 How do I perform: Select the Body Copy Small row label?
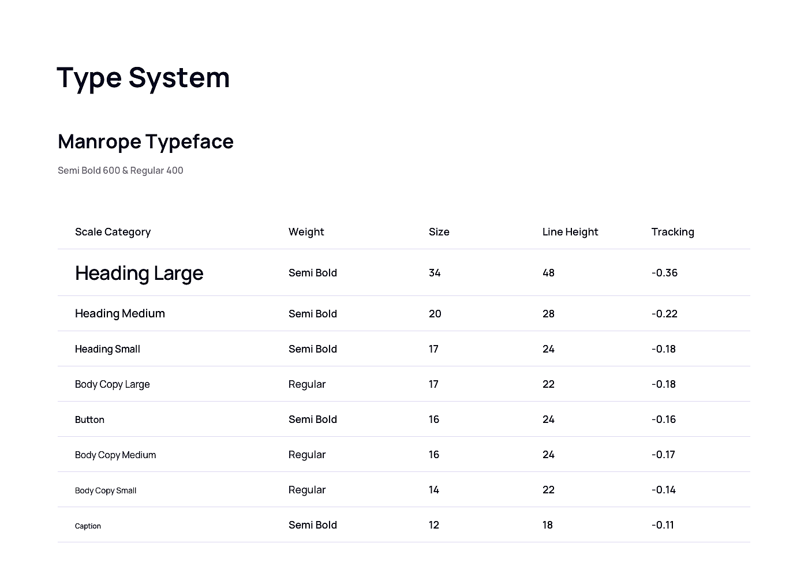click(x=106, y=490)
